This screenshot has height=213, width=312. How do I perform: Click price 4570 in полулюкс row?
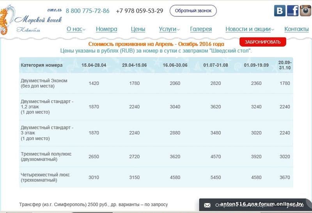click(216, 157)
